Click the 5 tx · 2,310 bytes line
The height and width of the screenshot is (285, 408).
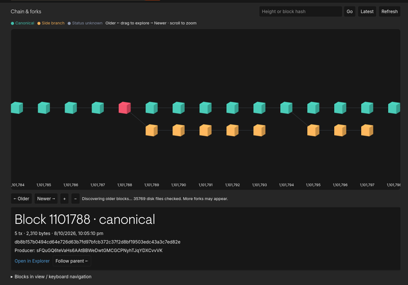[x=59, y=233]
